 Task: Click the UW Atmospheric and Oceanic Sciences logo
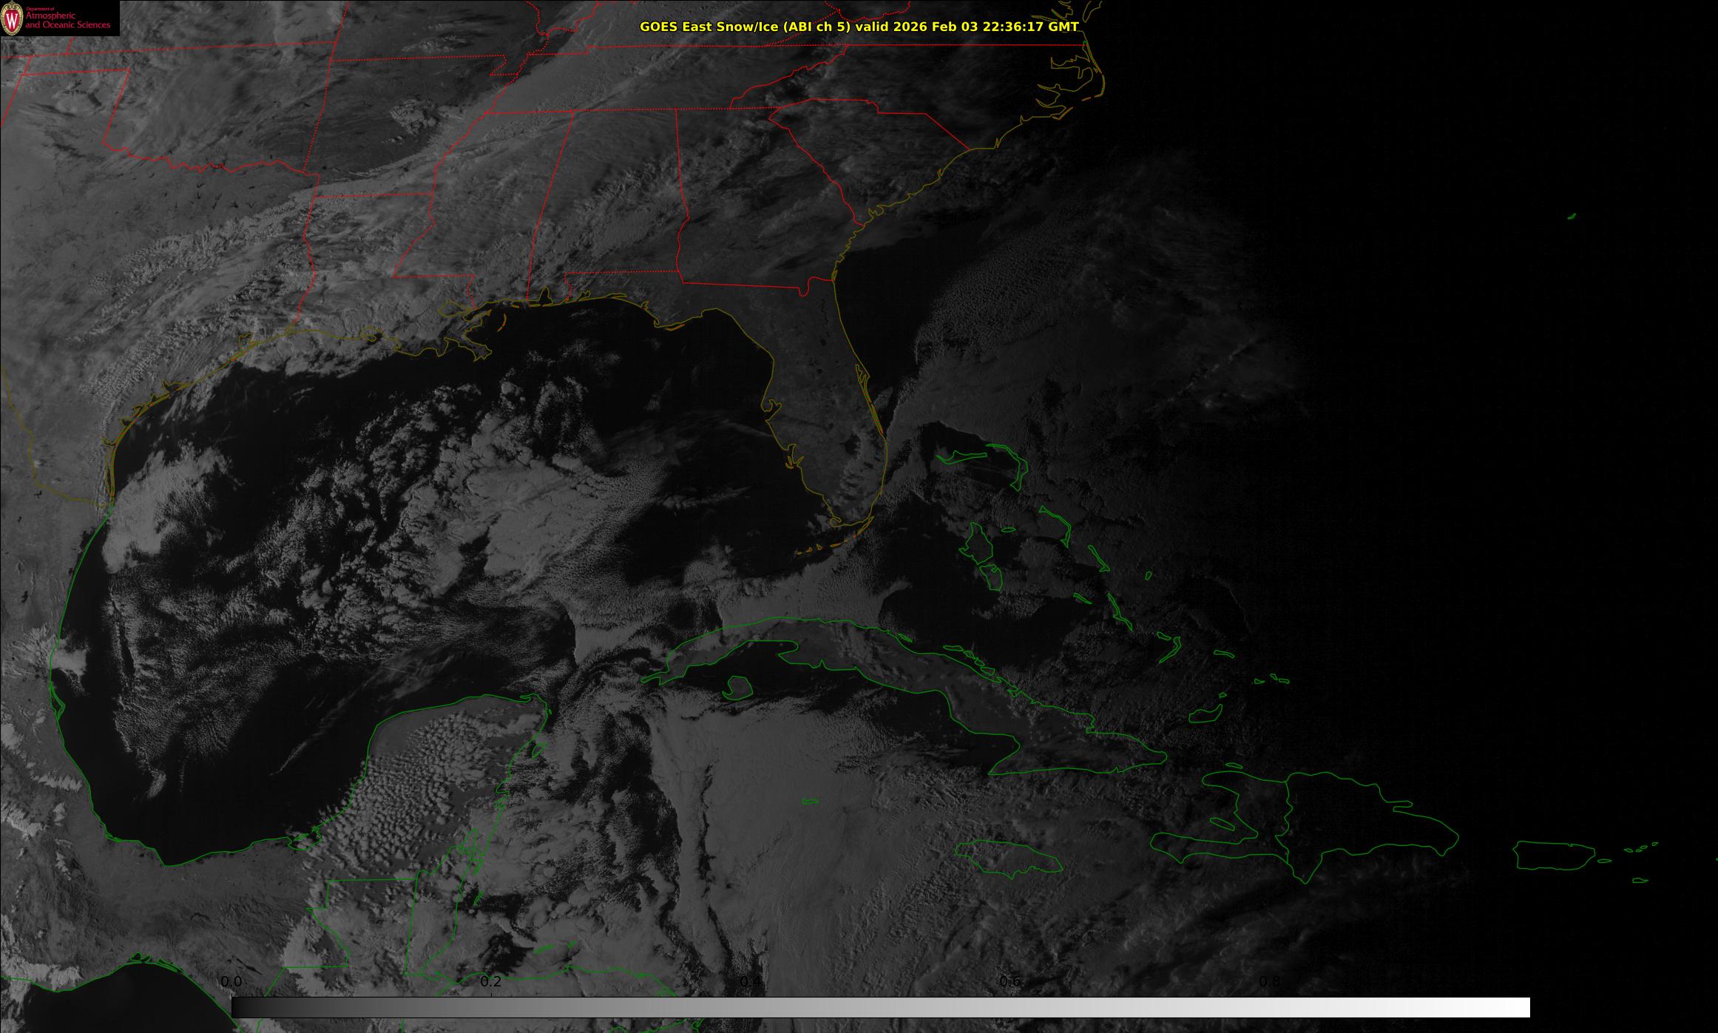(x=59, y=18)
